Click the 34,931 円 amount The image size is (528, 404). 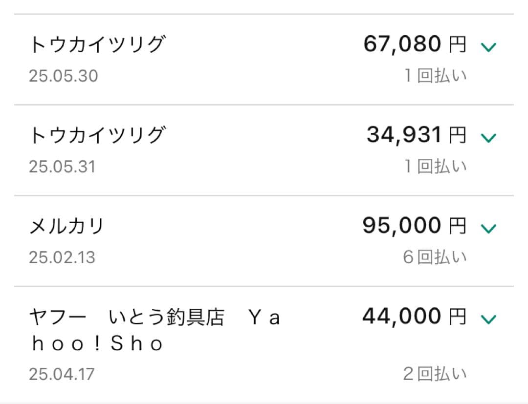(x=415, y=134)
